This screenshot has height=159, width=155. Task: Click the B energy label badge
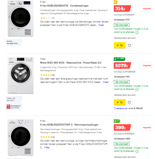point(116,2)
